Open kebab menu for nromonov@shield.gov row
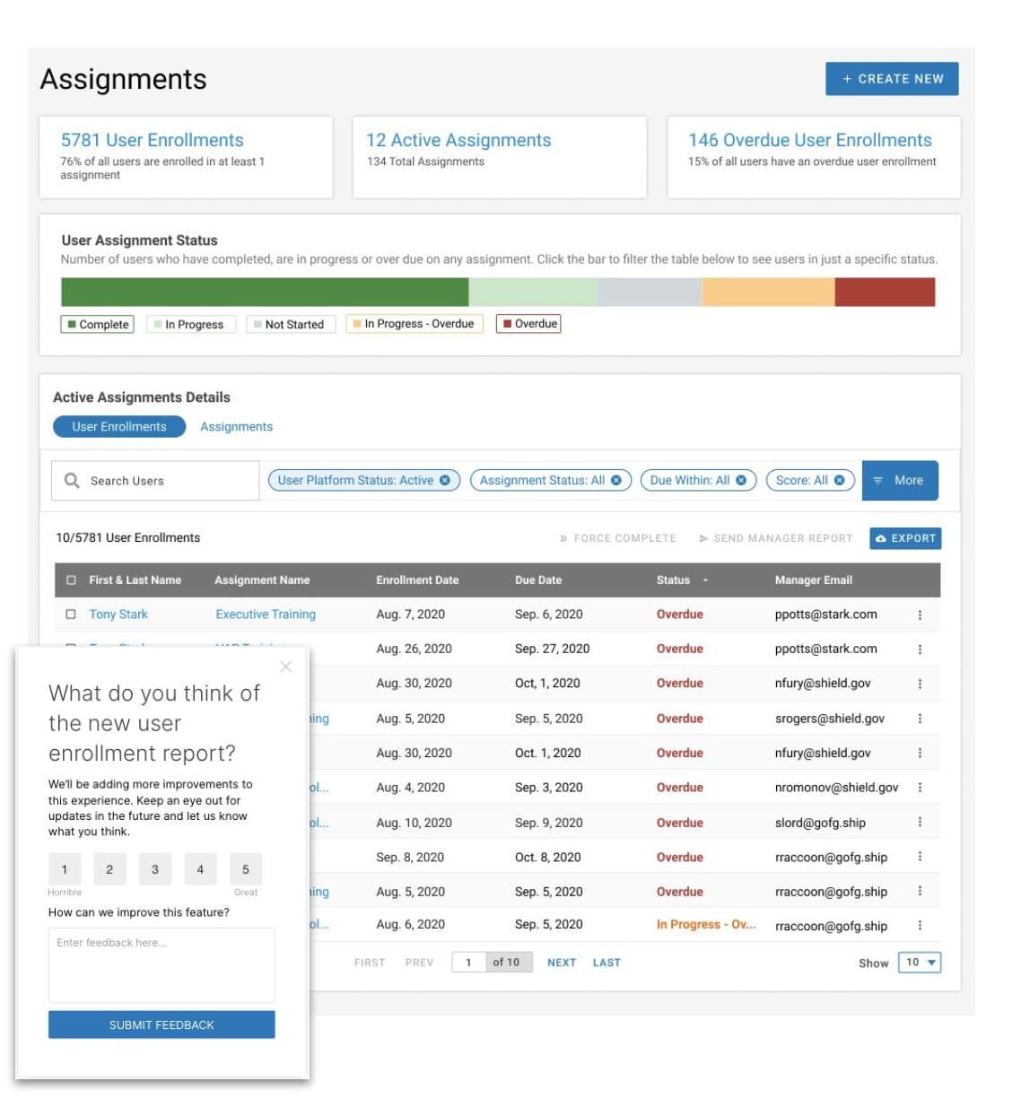This screenshot has width=1021, height=1116. (x=920, y=787)
